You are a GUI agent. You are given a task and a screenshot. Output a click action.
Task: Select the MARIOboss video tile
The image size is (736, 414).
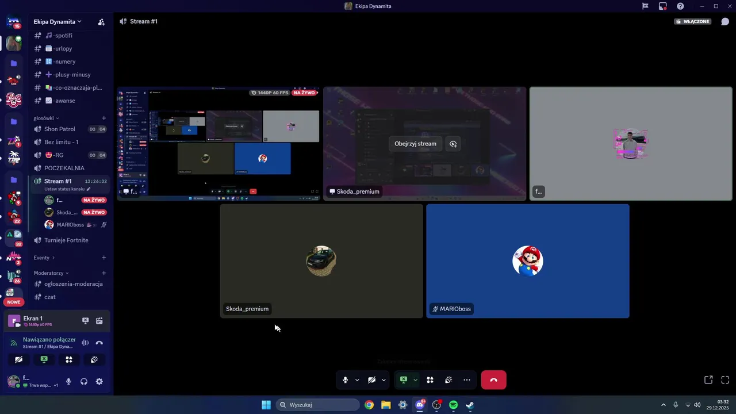pyautogui.click(x=527, y=261)
